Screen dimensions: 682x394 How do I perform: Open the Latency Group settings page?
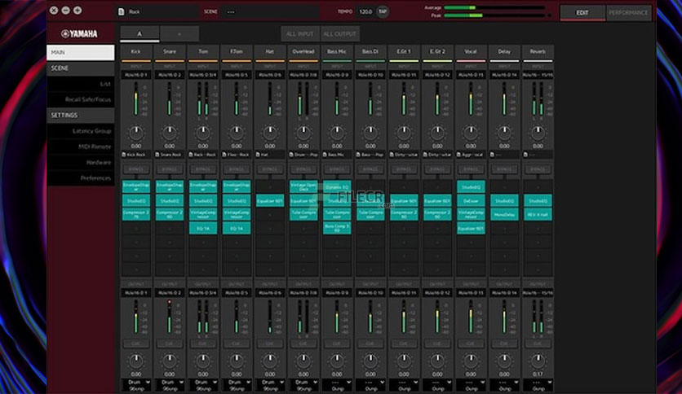[x=81, y=130]
